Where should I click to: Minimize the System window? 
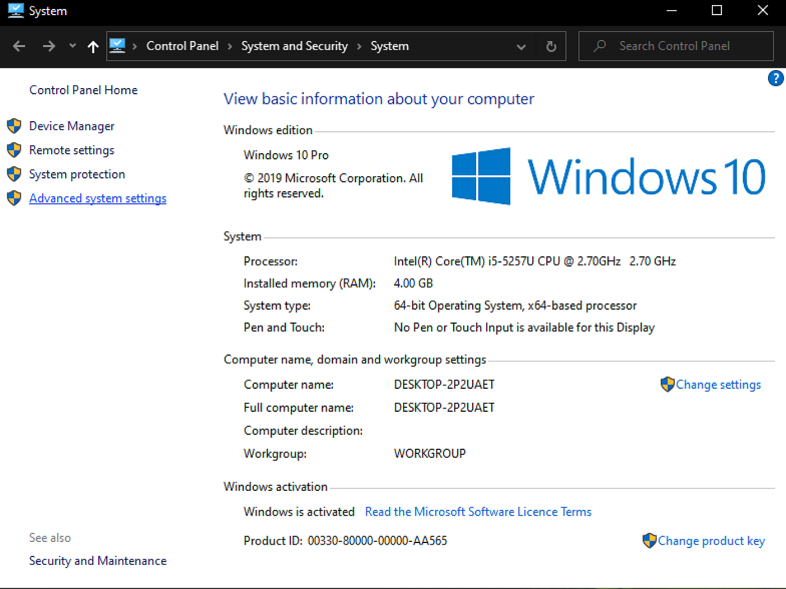coord(671,11)
